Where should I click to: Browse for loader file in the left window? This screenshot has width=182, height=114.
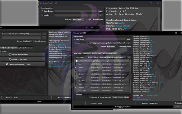(44, 38)
